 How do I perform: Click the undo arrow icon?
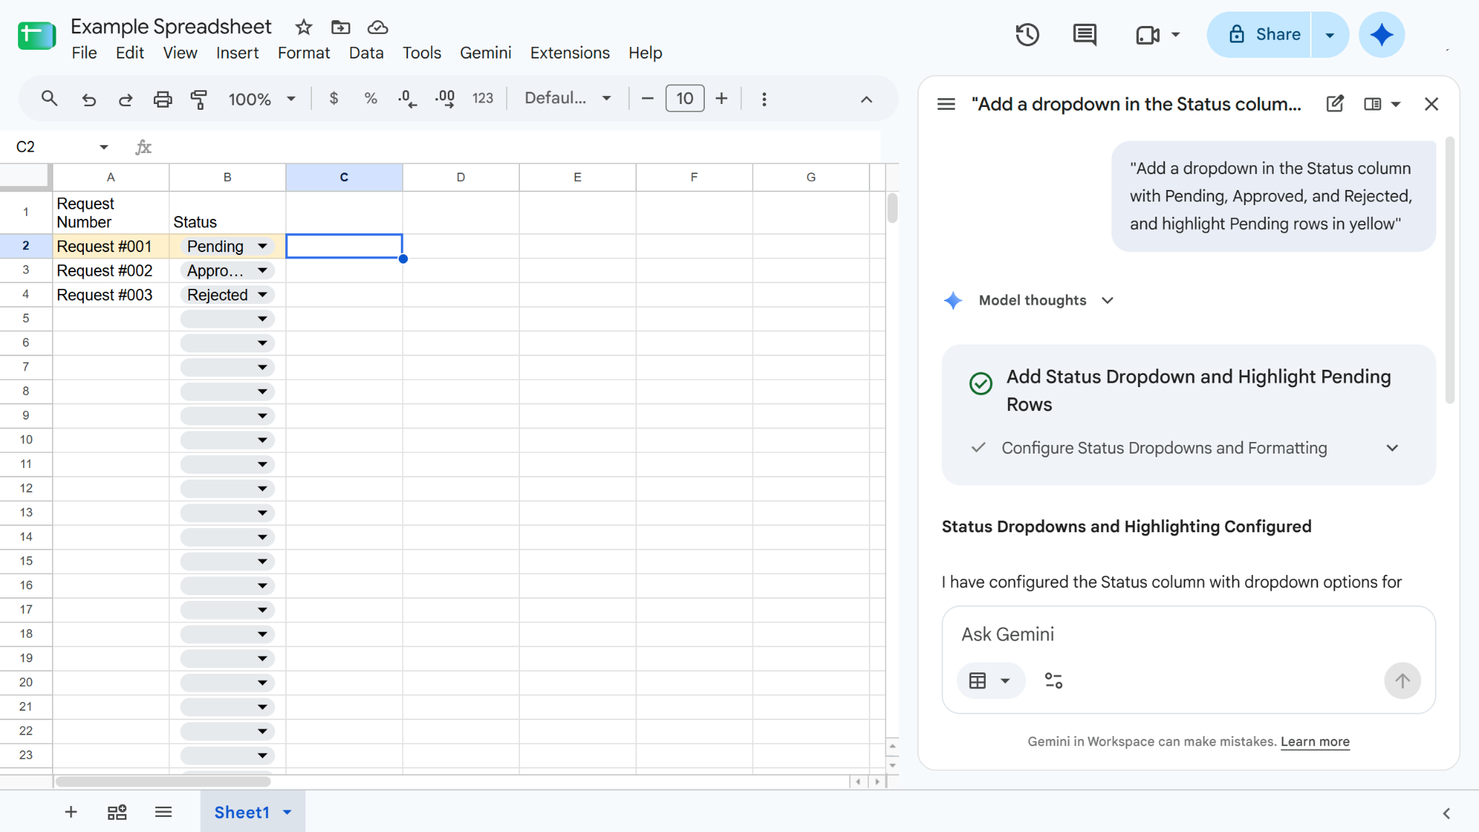[89, 99]
